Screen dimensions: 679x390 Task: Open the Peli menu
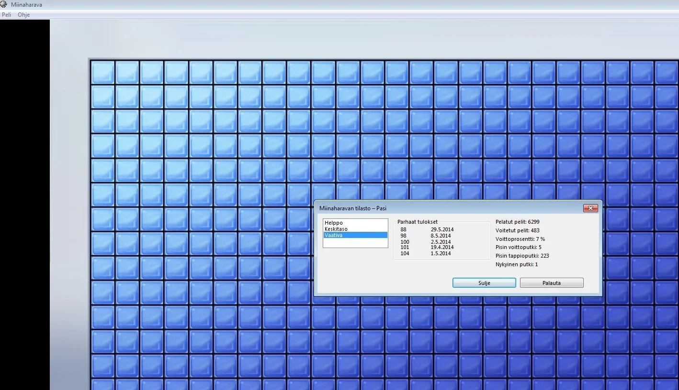(6, 15)
